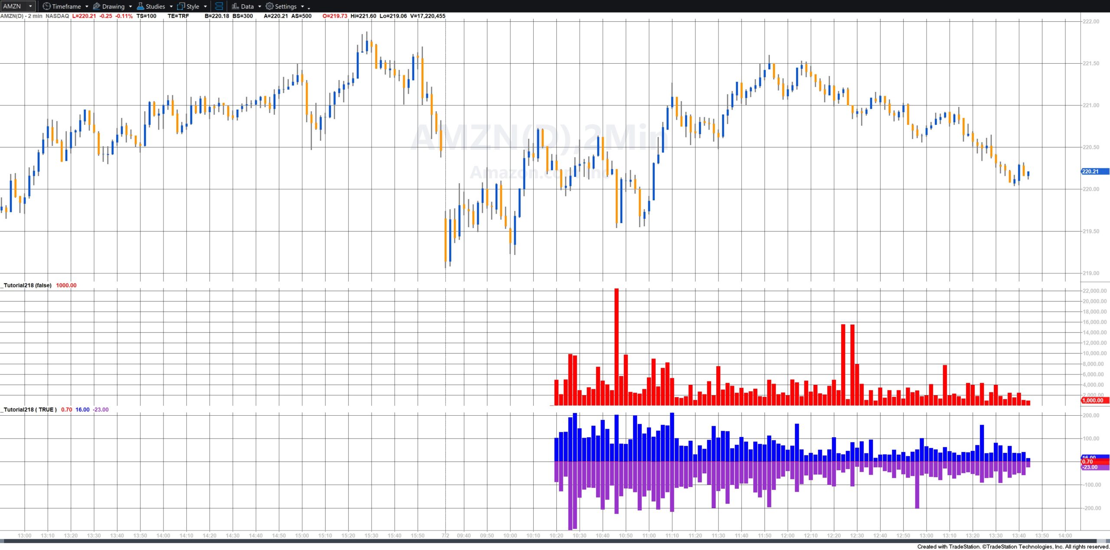
Task: Click the Style icon in toolbar
Action: pos(181,6)
